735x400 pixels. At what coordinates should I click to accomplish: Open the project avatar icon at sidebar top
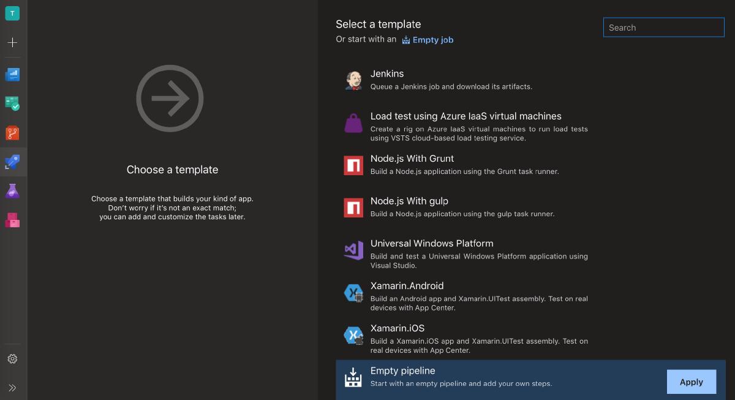13,13
